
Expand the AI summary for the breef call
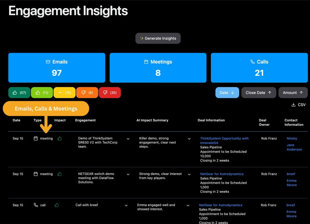(188, 205)
